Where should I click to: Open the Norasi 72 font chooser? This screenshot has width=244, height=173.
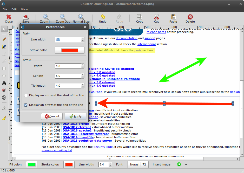[137, 164]
